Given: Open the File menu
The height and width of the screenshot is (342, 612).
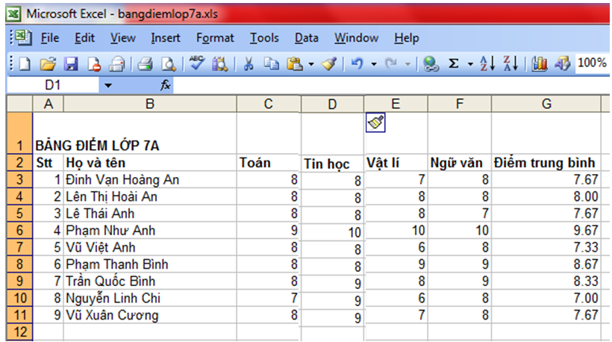Looking at the screenshot, I should coord(50,38).
